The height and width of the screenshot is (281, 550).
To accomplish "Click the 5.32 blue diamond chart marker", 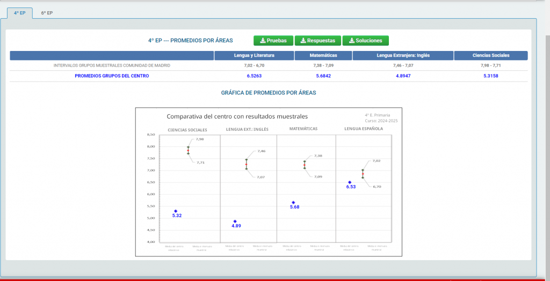I will click(176, 211).
